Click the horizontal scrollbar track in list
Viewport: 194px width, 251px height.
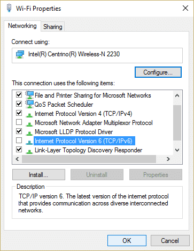89,159
